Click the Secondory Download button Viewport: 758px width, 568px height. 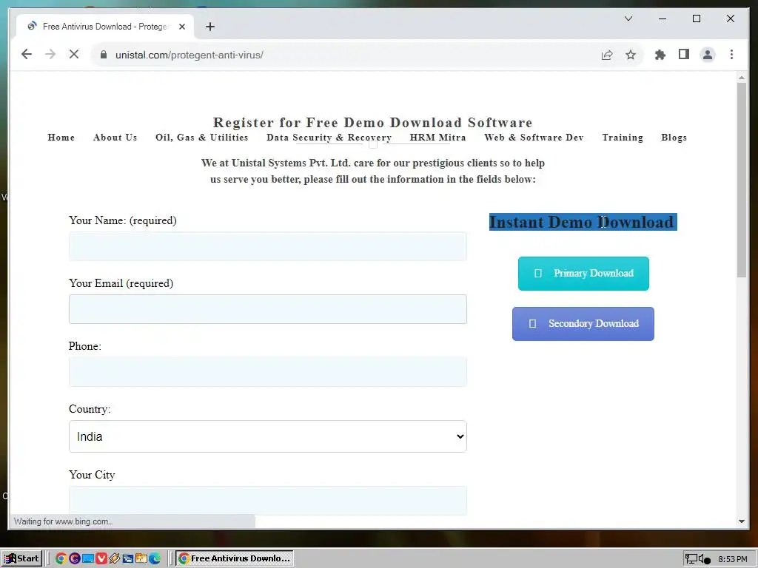583,324
